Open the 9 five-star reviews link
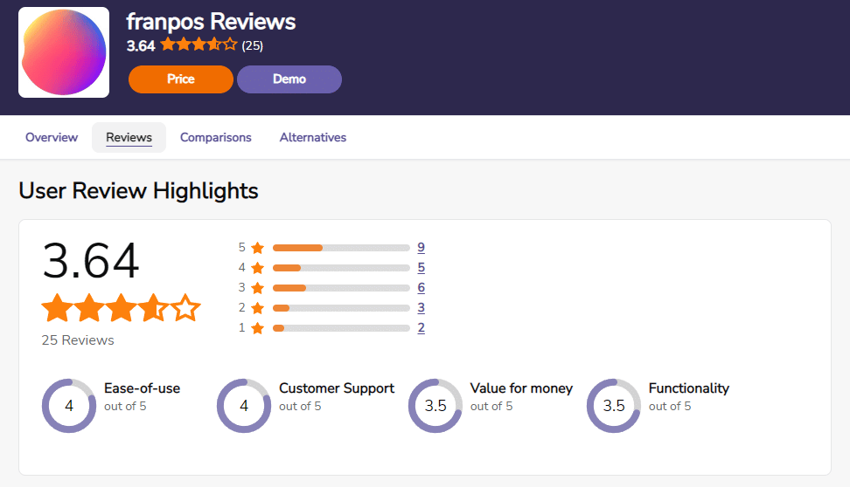This screenshot has height=487, width=850. coord(422,247)
